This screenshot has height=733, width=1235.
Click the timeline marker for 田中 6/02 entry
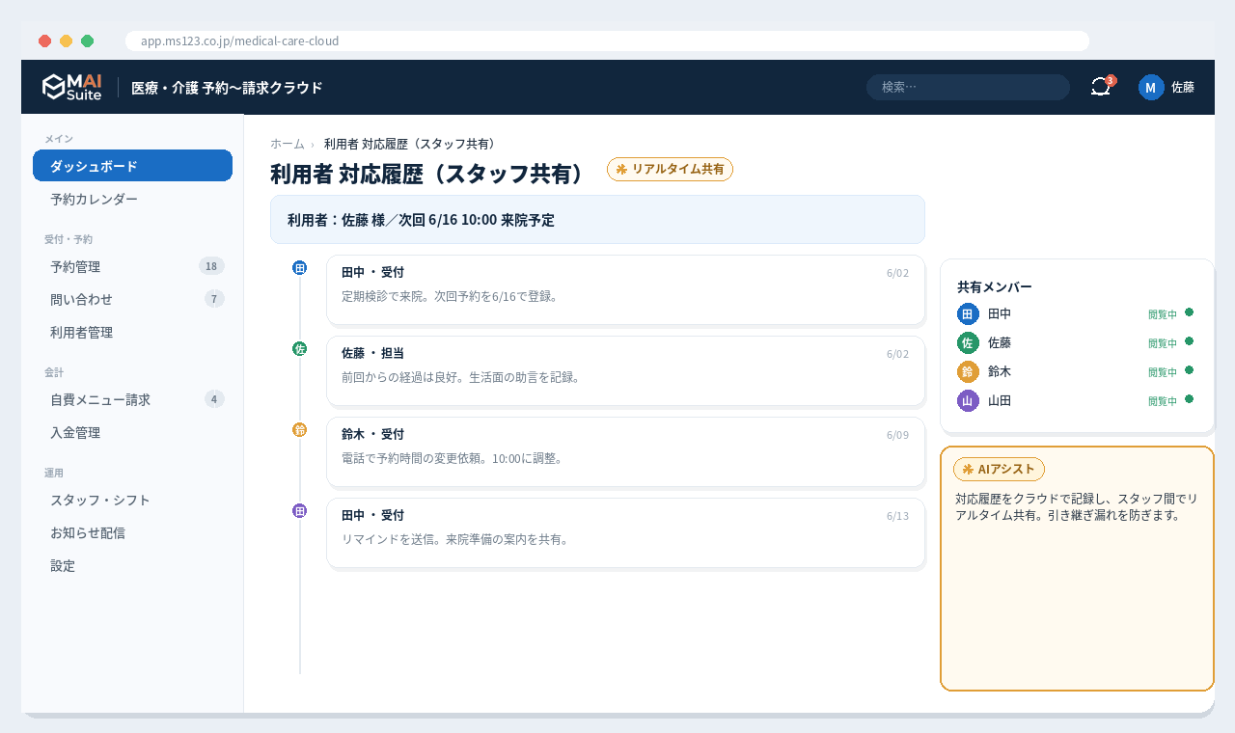pyautogui.click(x=299, y=268)
